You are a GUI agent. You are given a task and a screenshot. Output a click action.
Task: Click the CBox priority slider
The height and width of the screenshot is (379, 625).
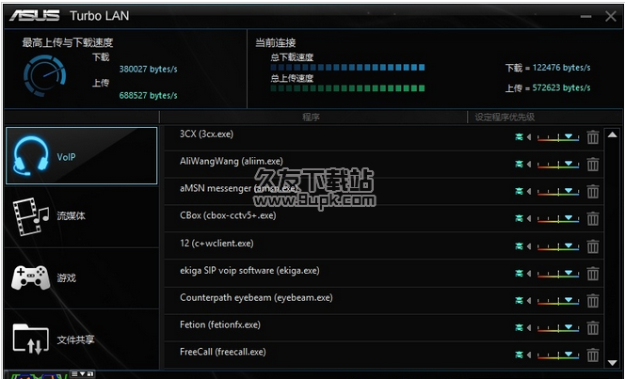(x=558, y=219)
